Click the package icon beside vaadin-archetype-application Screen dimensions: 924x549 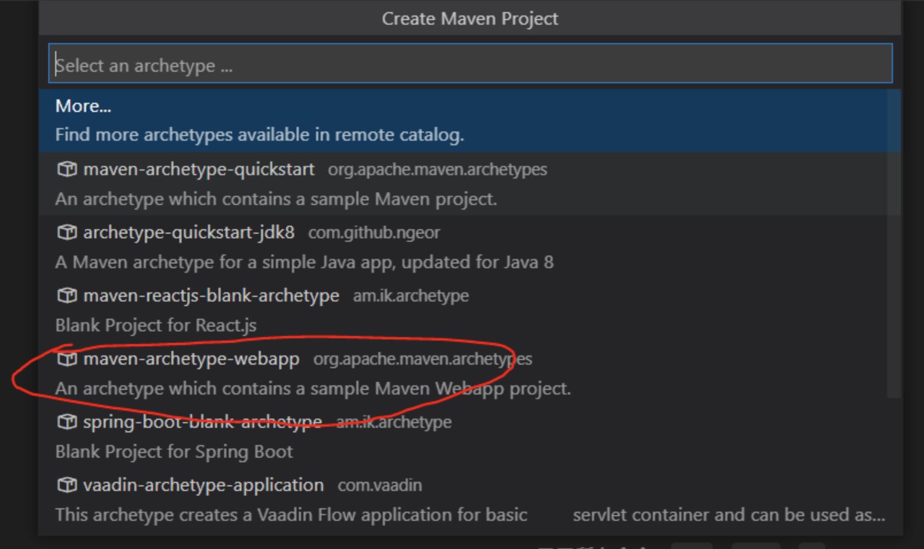[67, 485]
